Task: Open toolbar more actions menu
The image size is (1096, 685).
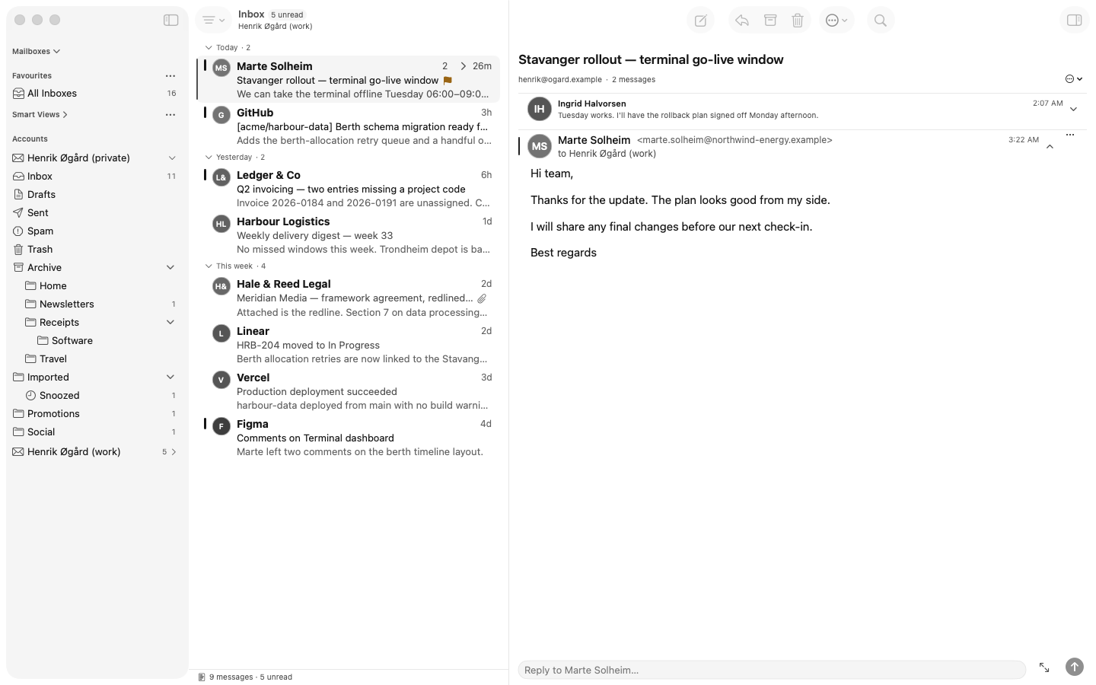Action: click(x=836, y=21)
